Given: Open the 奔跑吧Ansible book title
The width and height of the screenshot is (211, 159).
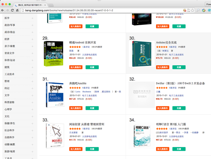Looking at the screenshot, I should point(78,83).
